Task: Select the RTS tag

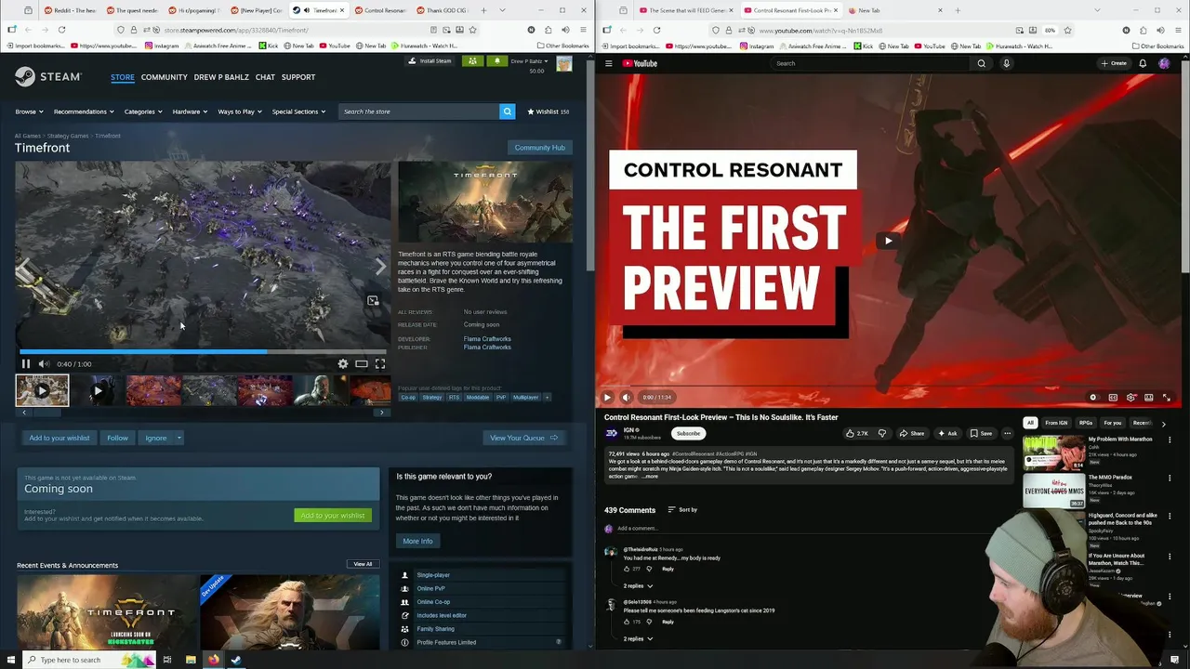Action: pyautogui.click(x=454, y=398)
